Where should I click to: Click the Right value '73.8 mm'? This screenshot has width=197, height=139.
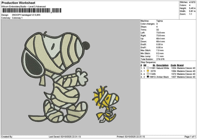[161, 36]
